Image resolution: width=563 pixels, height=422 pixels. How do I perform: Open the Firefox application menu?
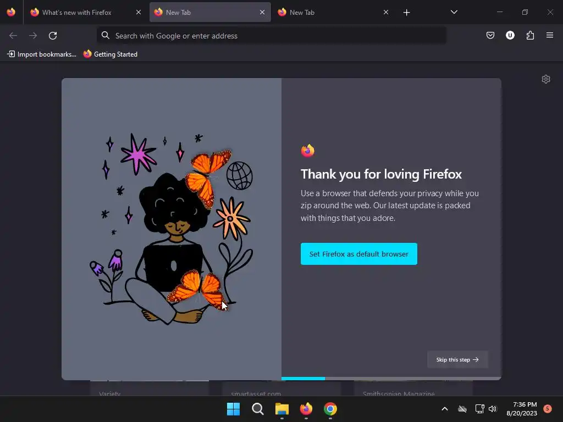550,35
